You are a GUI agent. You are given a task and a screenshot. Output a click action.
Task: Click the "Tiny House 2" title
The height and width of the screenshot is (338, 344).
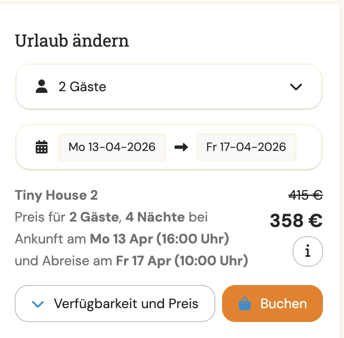[56, 195]
